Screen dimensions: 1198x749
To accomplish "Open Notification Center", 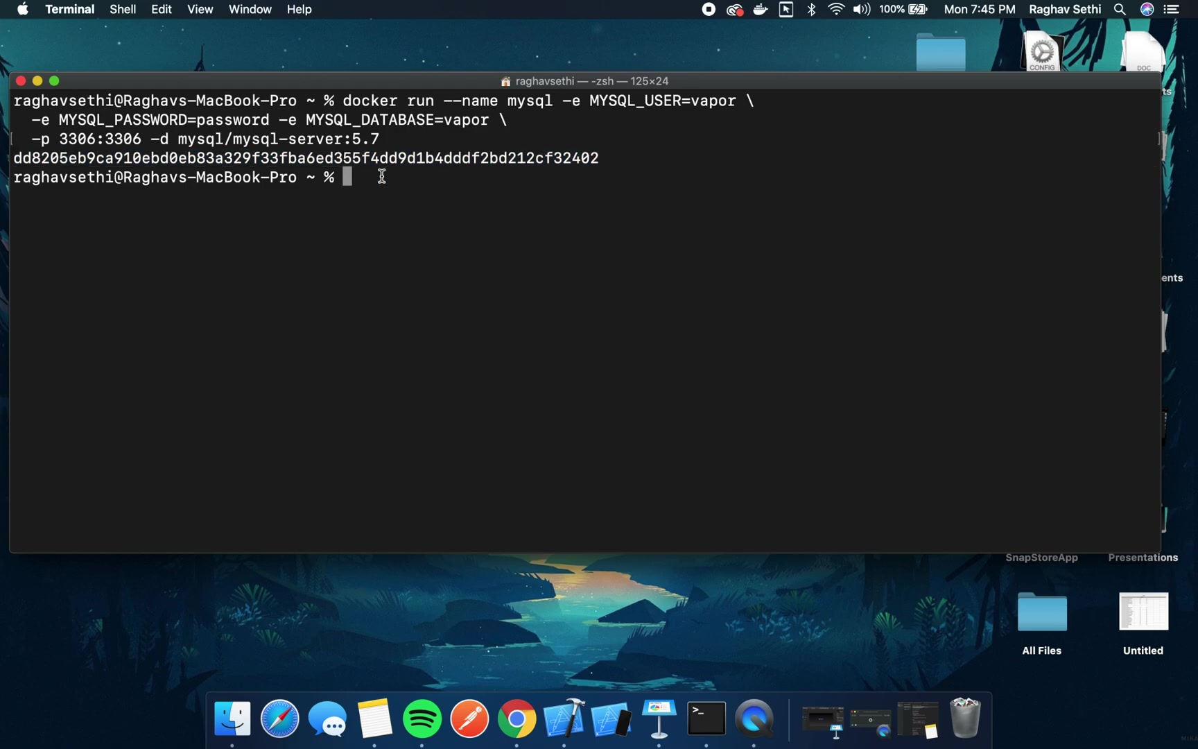I will coord(1172,9).
